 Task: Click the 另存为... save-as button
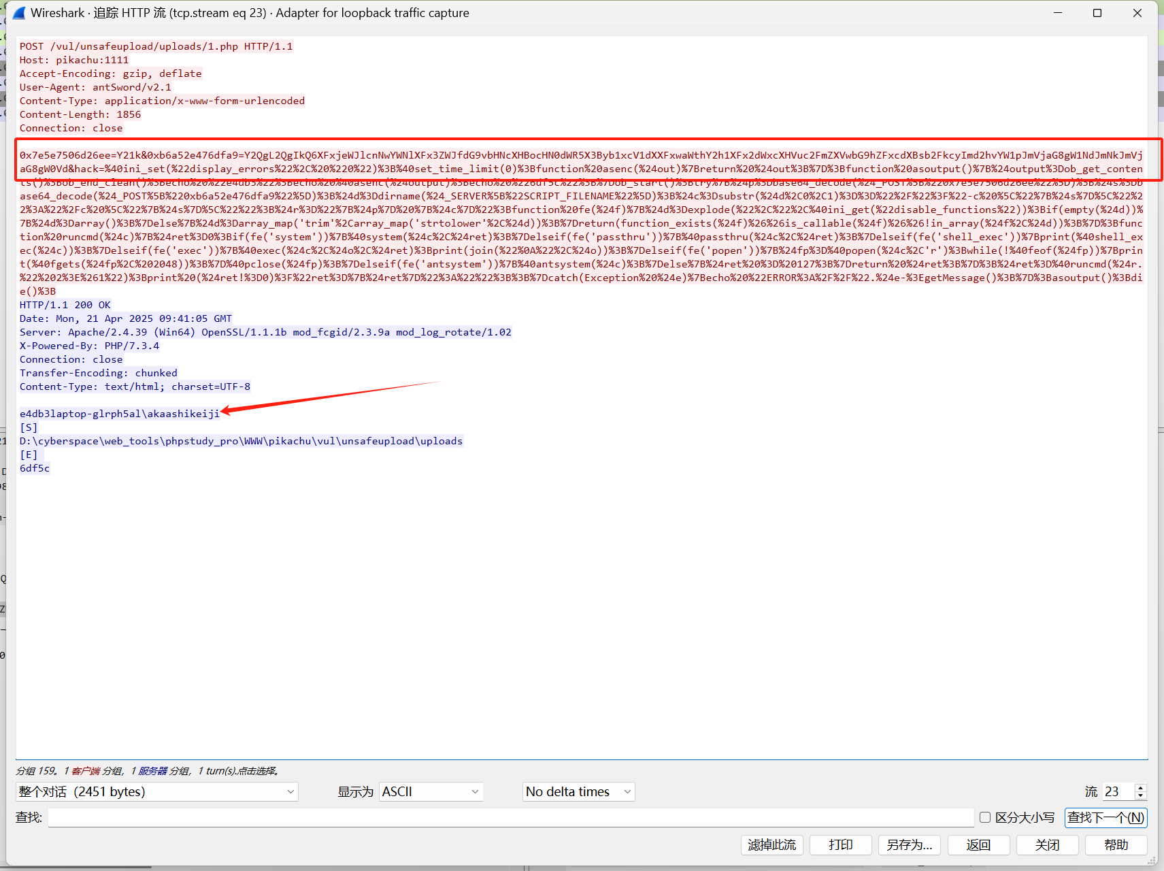point(910,844)
